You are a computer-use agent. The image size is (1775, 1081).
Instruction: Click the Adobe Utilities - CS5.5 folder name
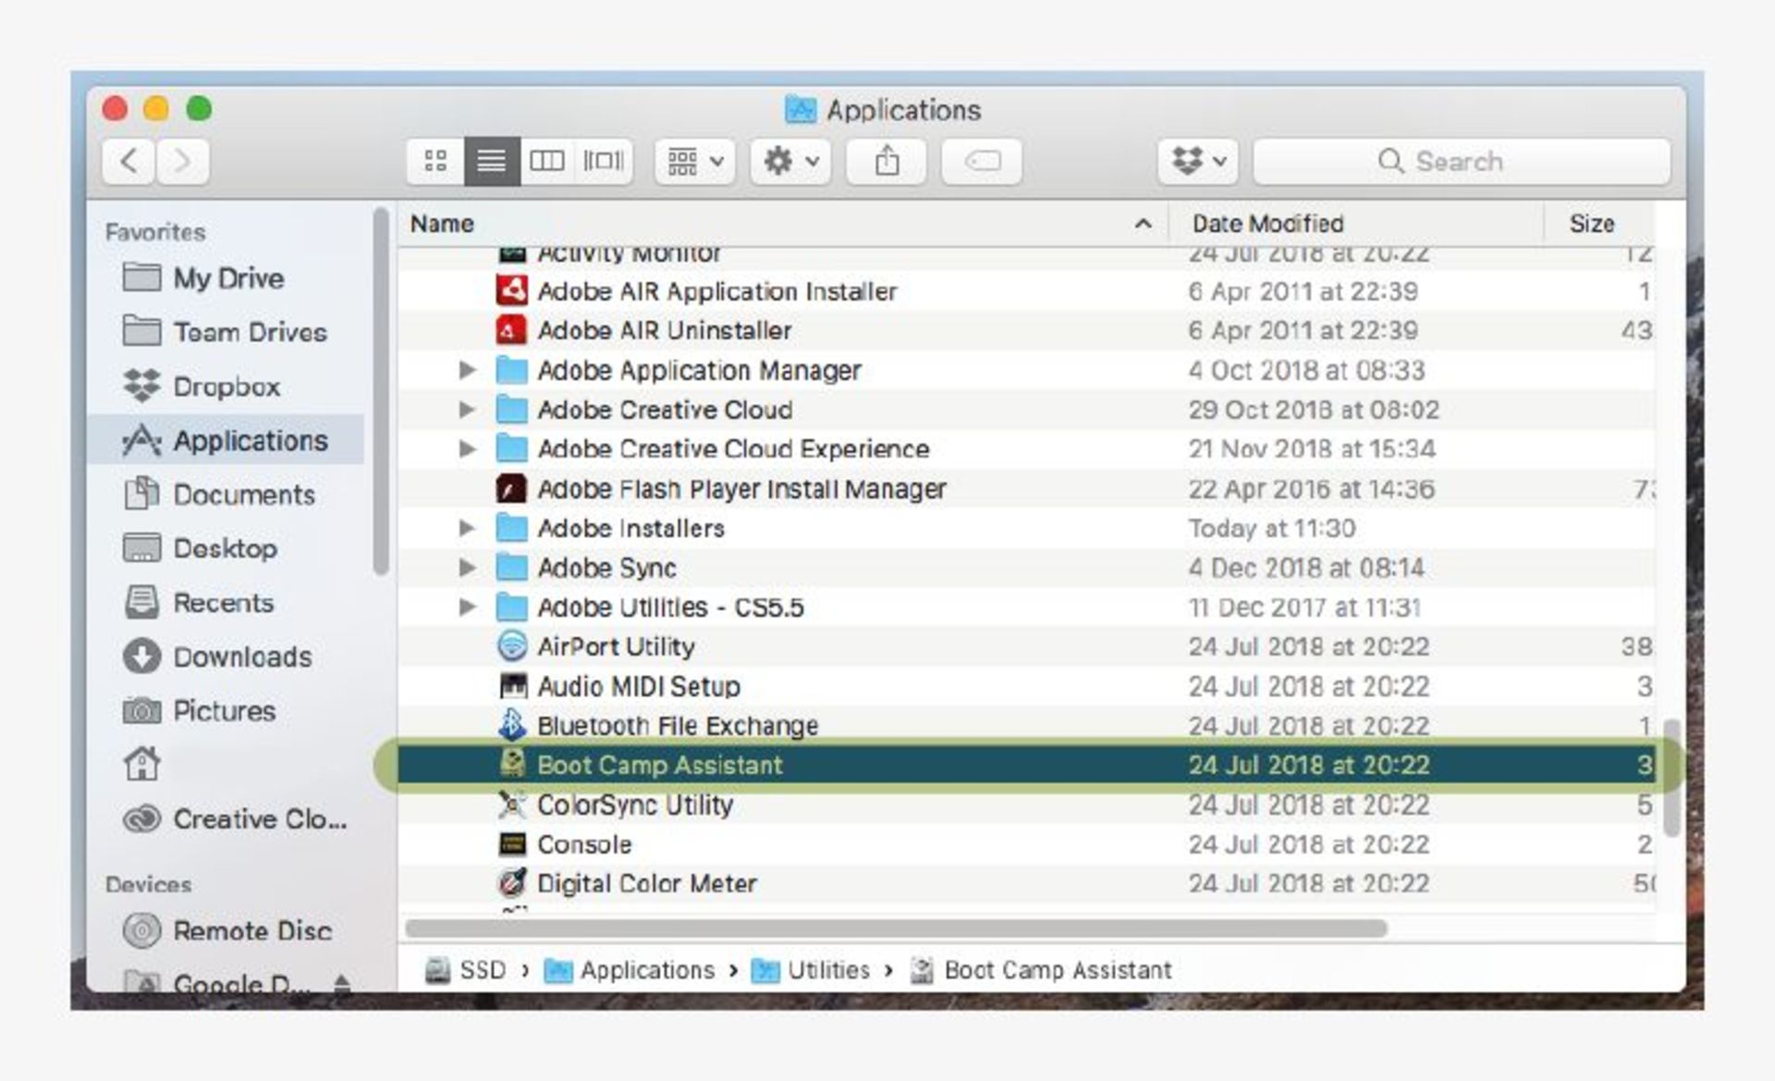click(670, 608)
